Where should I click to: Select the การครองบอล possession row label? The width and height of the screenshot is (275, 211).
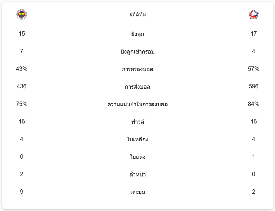(138, 69)
